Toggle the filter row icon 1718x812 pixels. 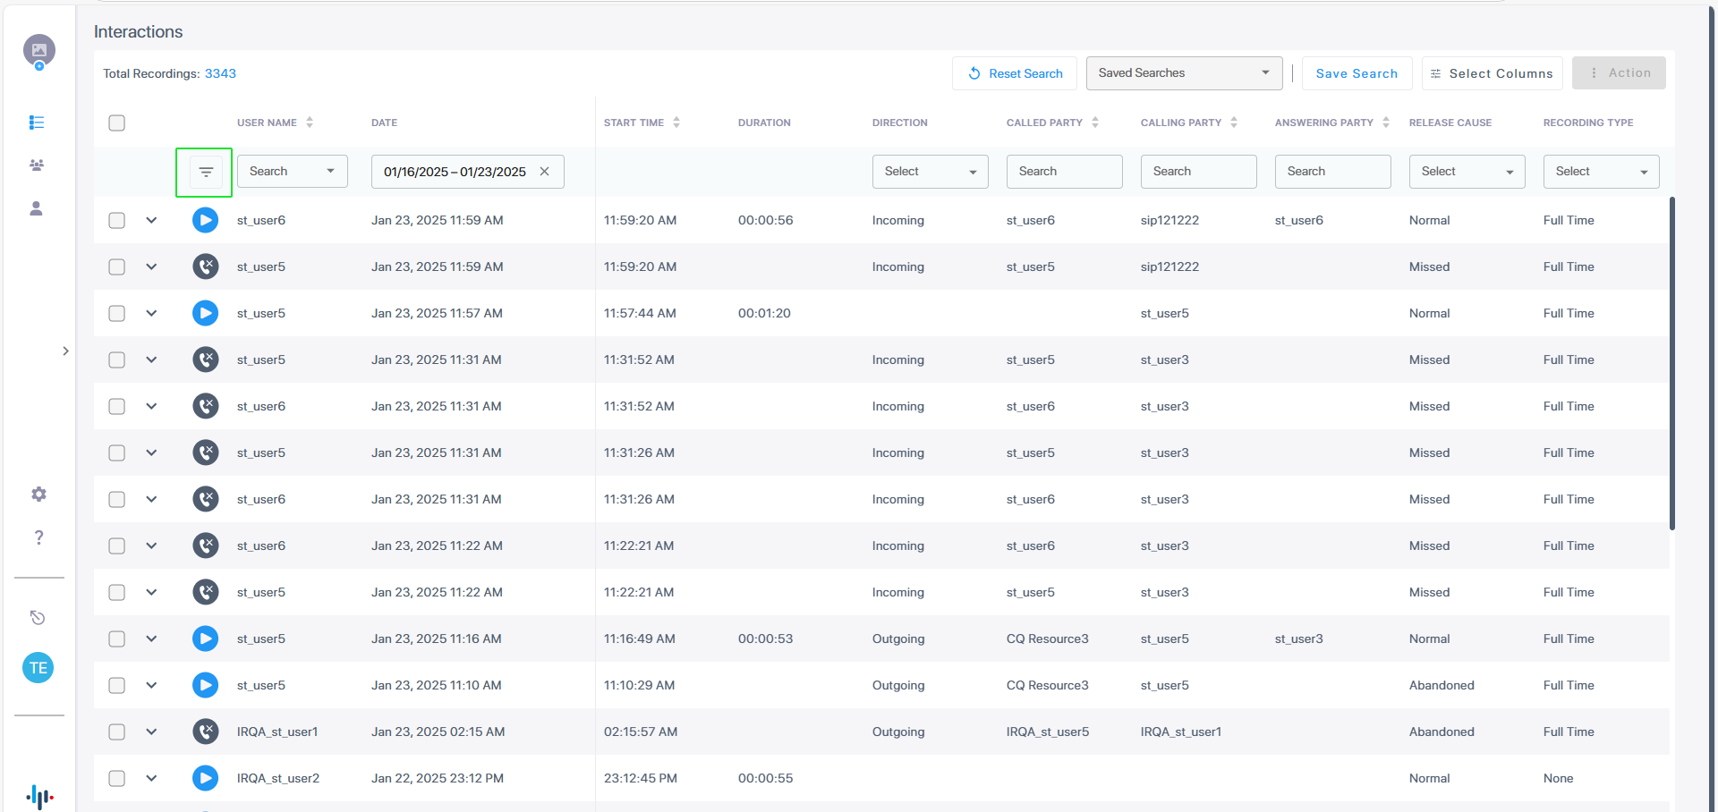(206, 172)
